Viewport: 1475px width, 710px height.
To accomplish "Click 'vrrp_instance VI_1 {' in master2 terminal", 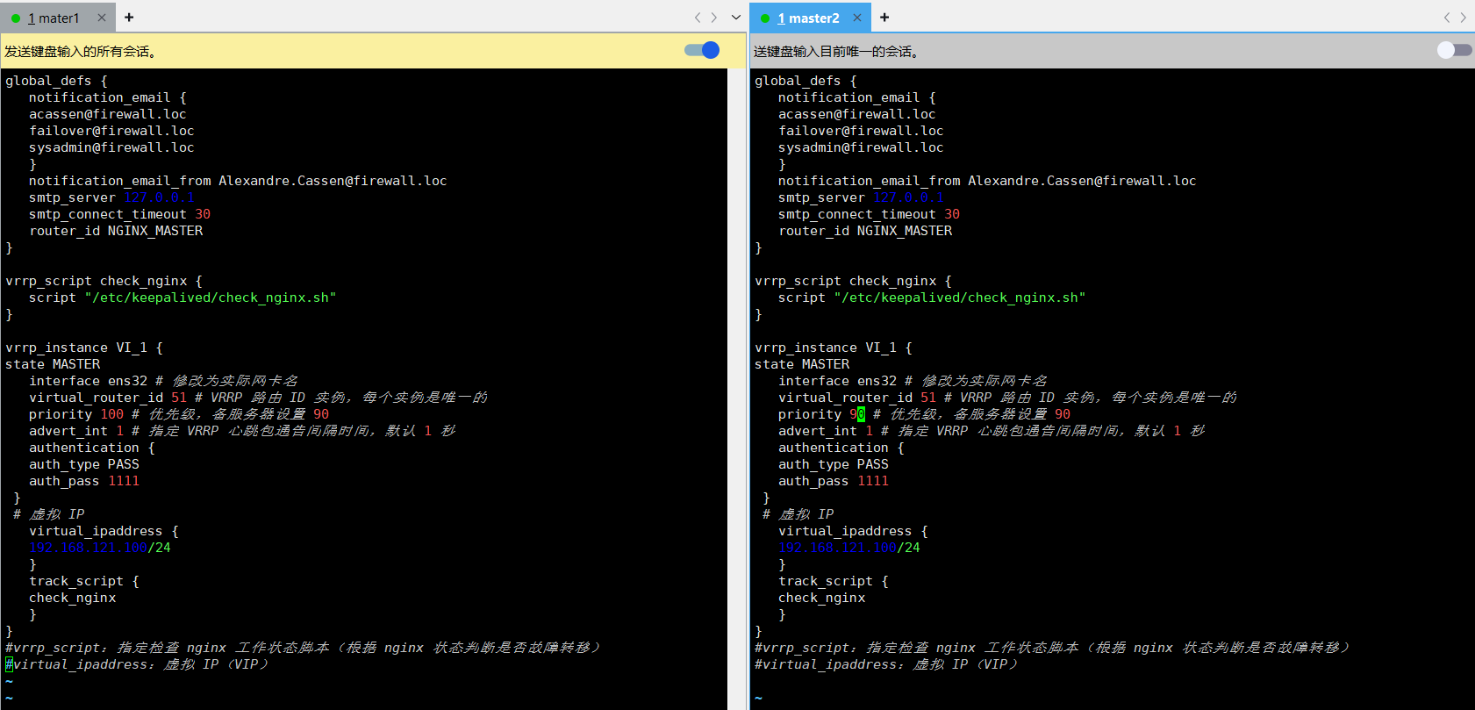I will tap(834, 348).
